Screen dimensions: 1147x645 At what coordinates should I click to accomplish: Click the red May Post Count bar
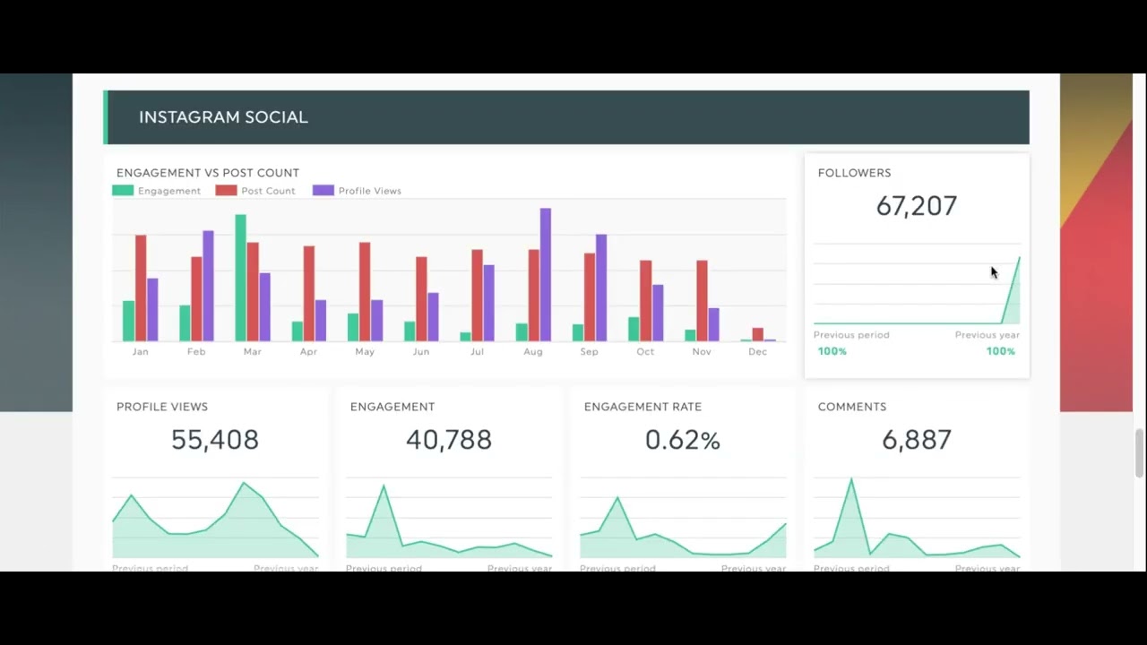pos(365,292)
